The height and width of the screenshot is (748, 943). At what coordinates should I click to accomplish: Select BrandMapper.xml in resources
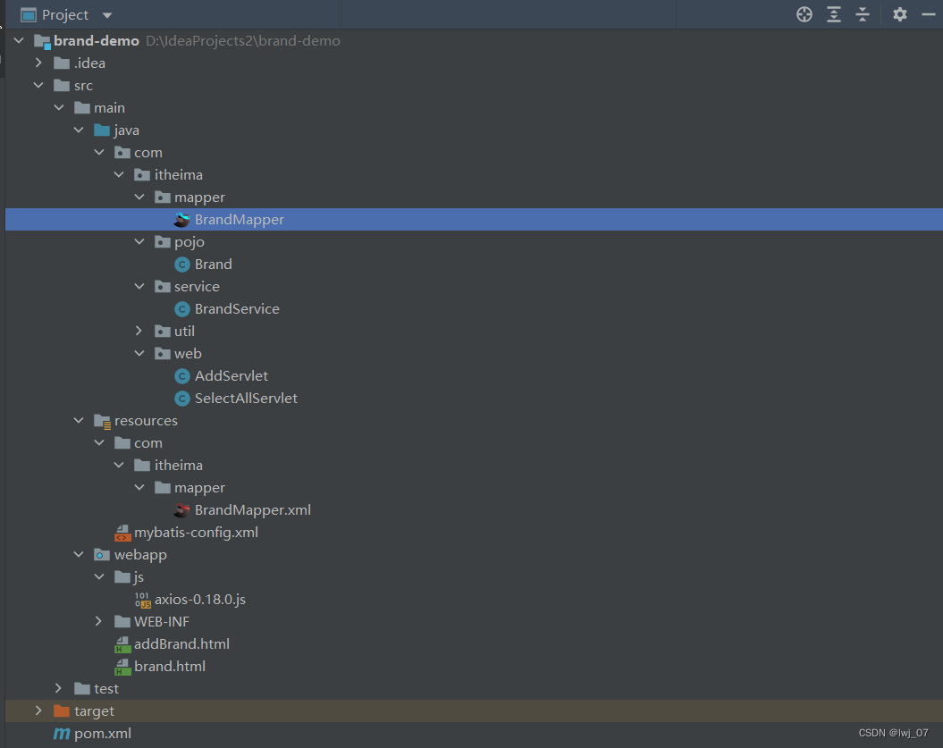(253, 510)
